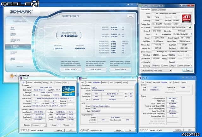Click the Futuremark logo icon

(x=12, y=76)
